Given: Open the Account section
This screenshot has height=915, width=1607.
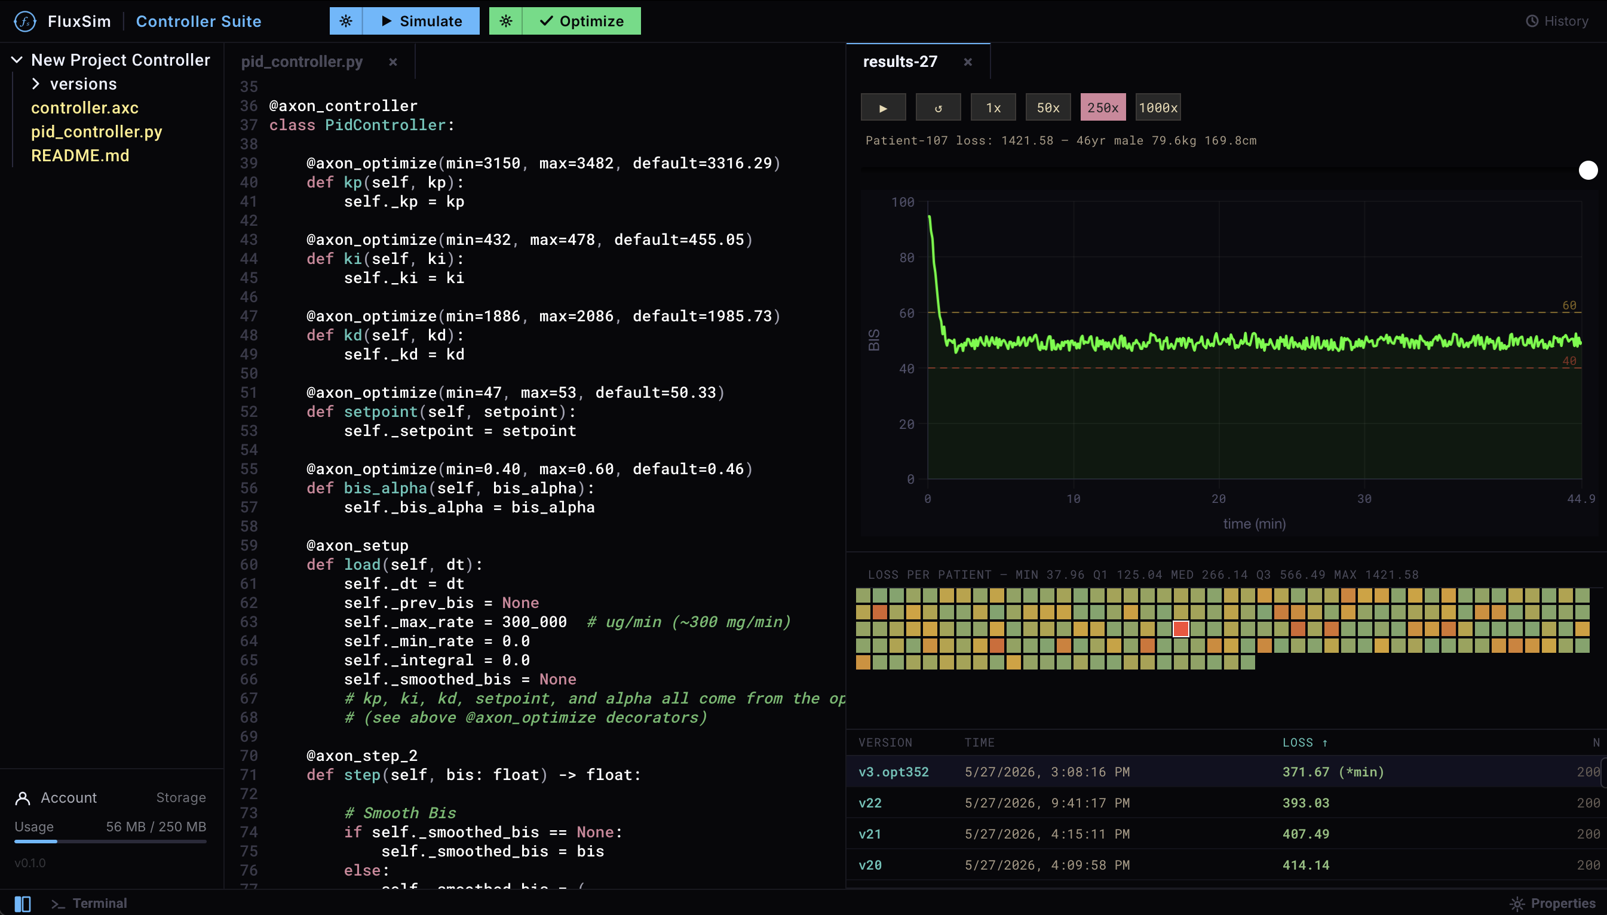Looking at the screenshot, I should pos(56,797).
